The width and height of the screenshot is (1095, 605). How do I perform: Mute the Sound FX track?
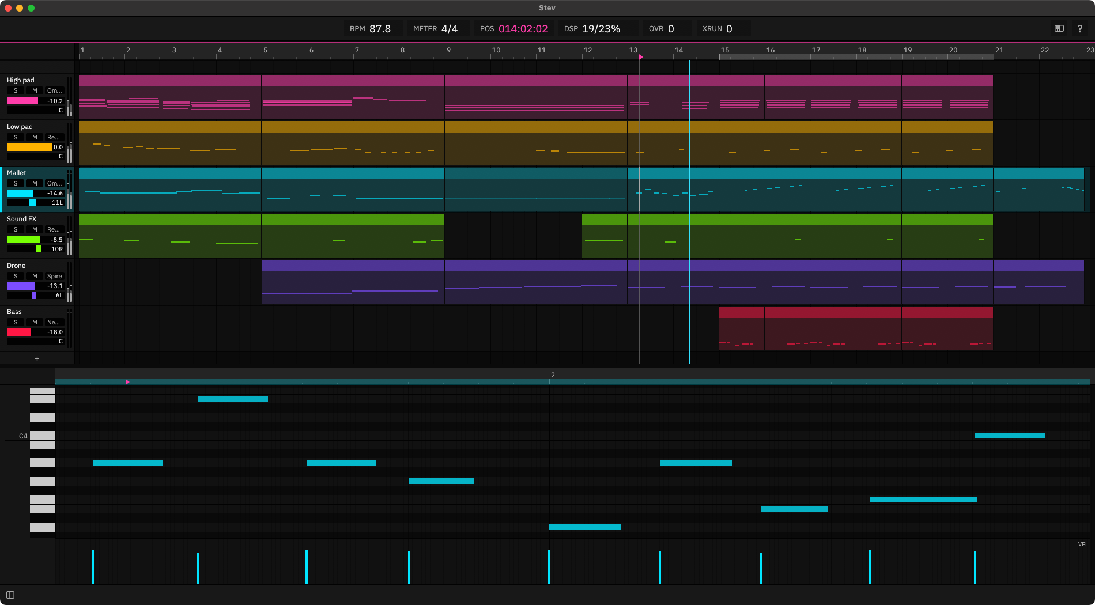(x=35, y=229)
